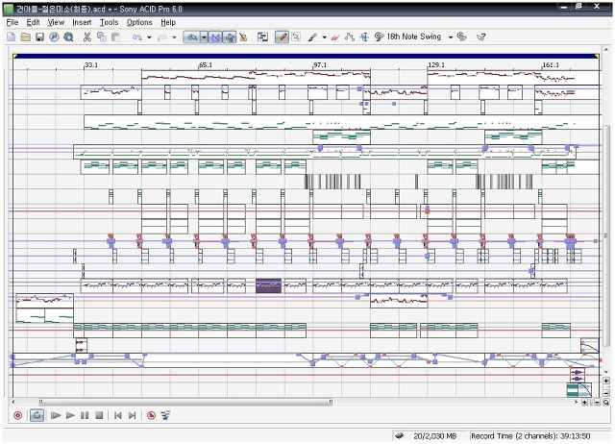The width and height of the screenshot is (615, 444).
Task: Zoom out time with horizontal minus button
Action: [597, 403]
